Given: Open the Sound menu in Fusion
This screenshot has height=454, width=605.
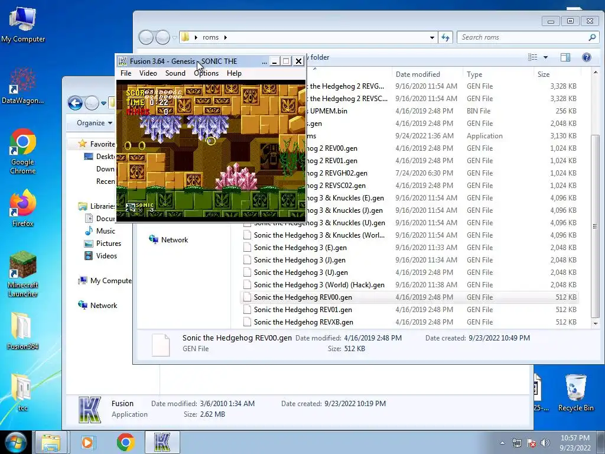Looking at the screenshot, I should click(175, 73).
